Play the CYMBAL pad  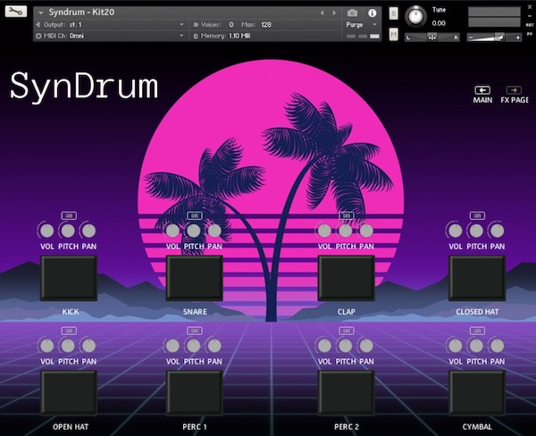click(477, 393)
